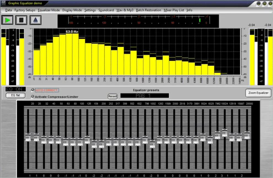Minimize the Graphic Equalizer window
The width and height of the screenshot is (273, 178).
click(x=259, y=4)
